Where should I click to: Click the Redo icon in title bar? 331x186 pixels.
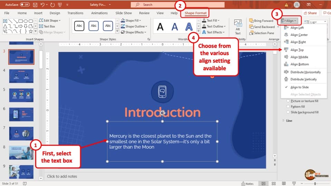pyautogui.click(x=52, y=4)
